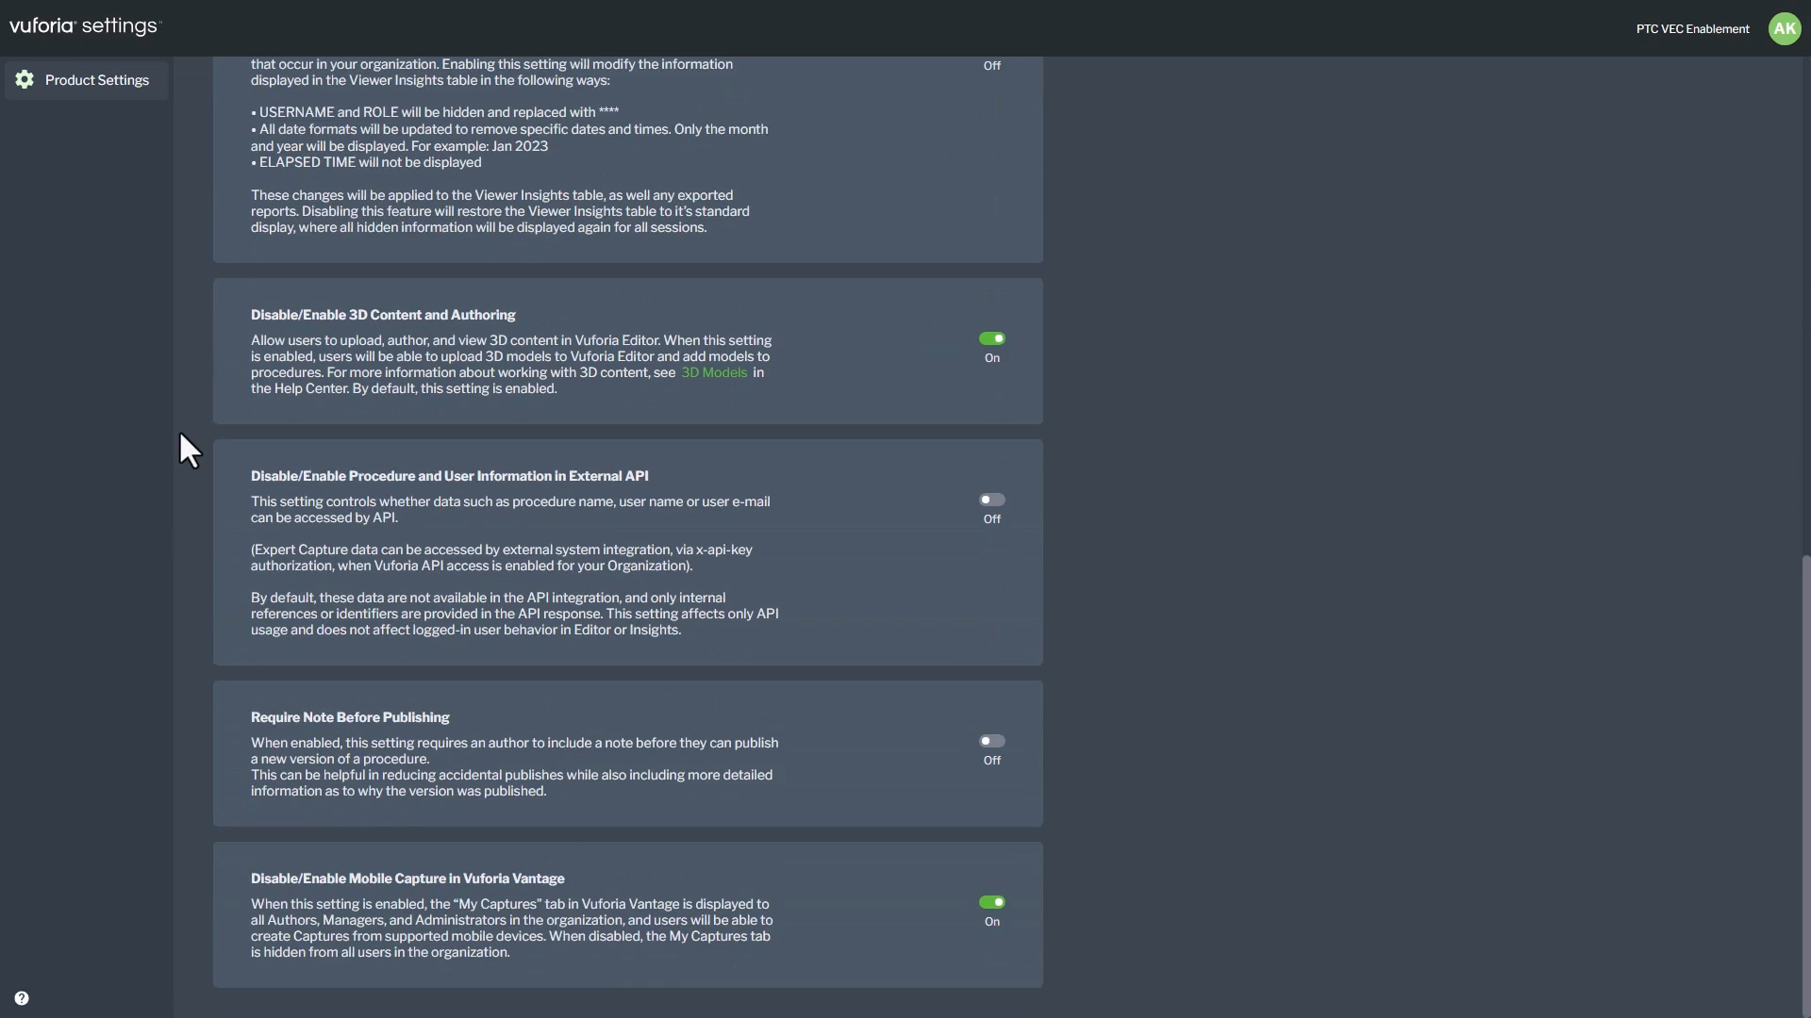Image resolution: width=1811 pixels, height=1018 pixels.
Task: Click the Require Note Before Publishing heading
Action: 350,717
